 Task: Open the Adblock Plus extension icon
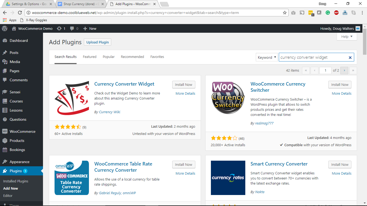pos(336,13)
